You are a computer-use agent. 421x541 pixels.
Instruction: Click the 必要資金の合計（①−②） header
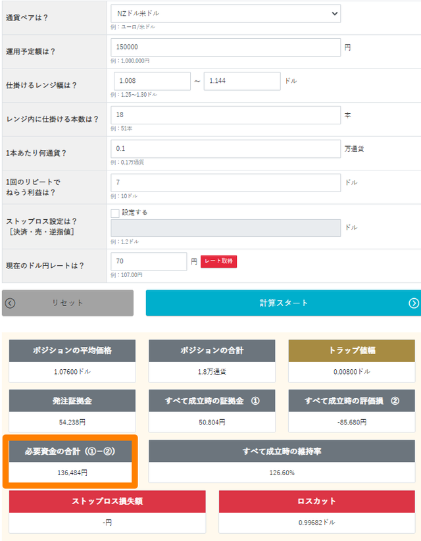pos(70,451)
